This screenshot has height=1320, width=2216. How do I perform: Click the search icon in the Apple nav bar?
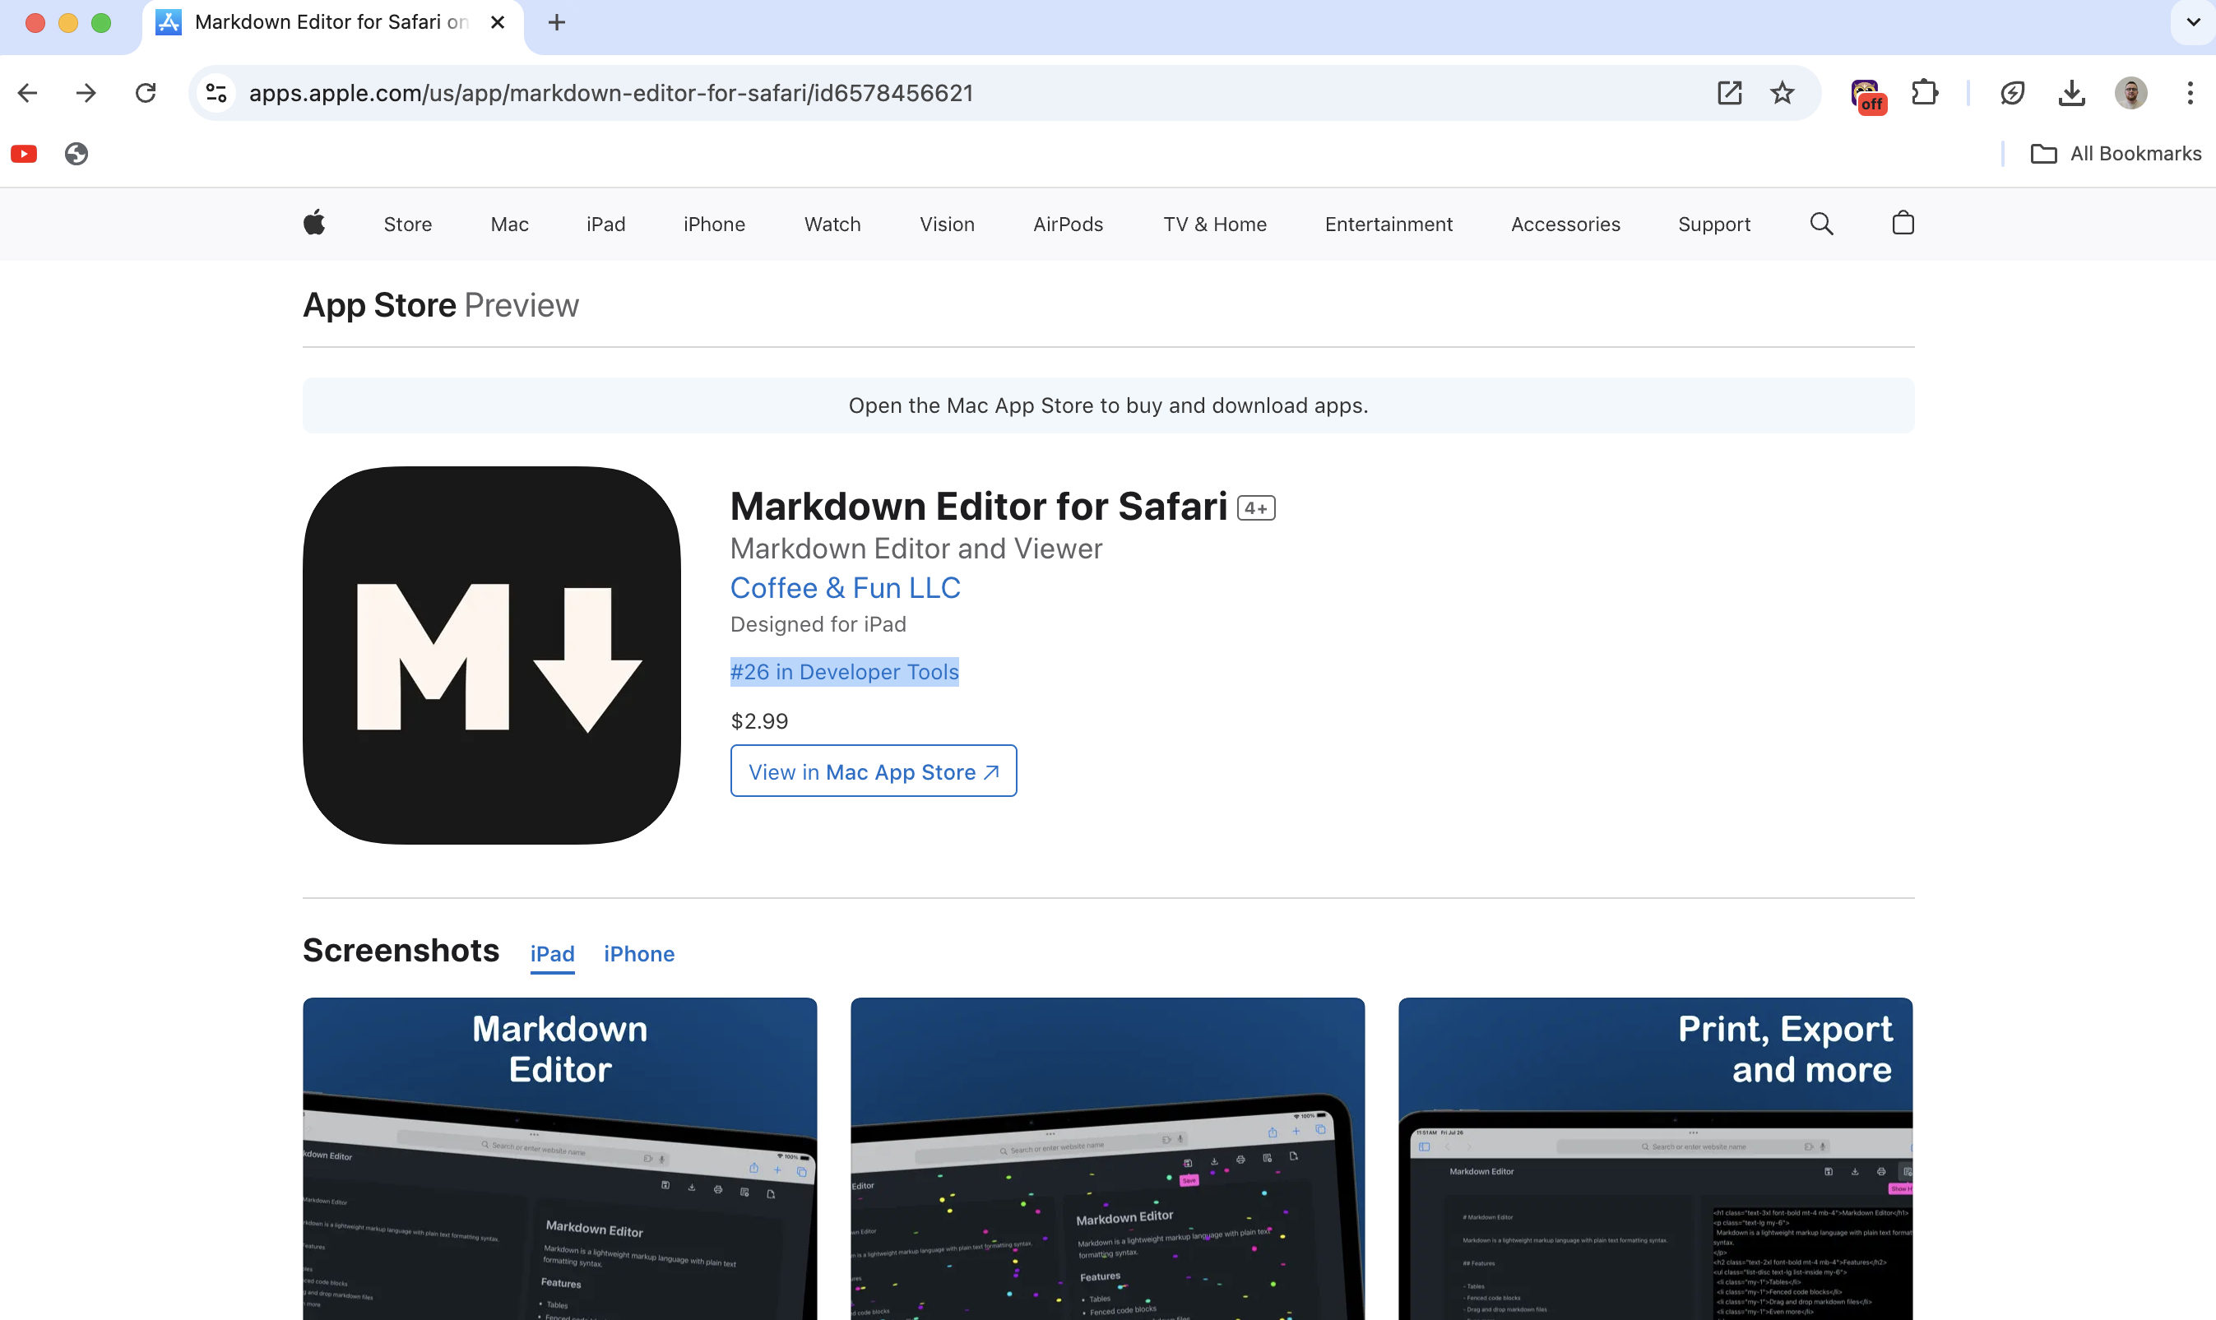(x=1820, y=223)
